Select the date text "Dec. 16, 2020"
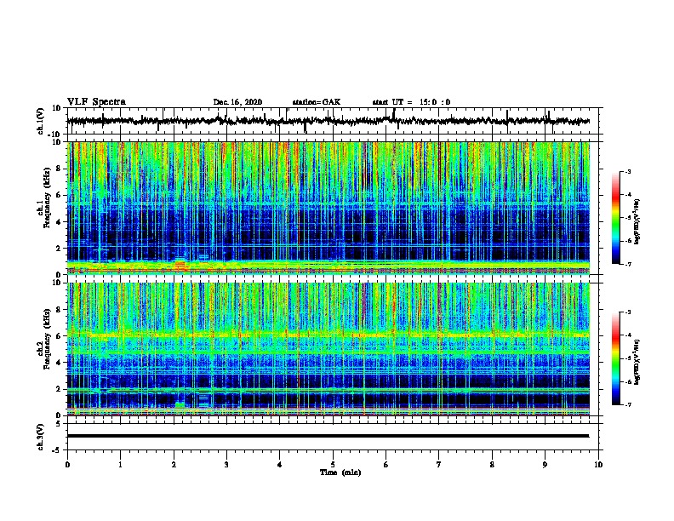The width and height of the screenshot is (674, 521). pyautogui.click(x=237, y=102)
